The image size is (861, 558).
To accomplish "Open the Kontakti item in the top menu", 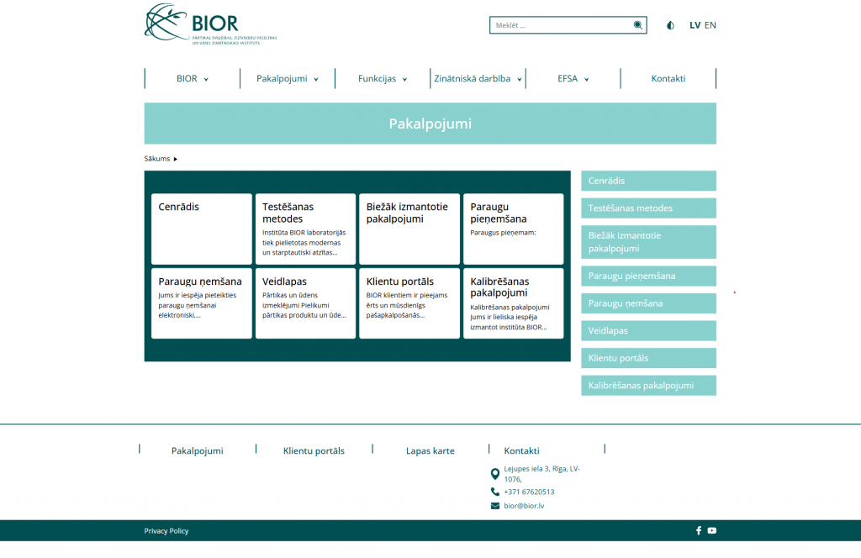I will [x=668, y=79].
